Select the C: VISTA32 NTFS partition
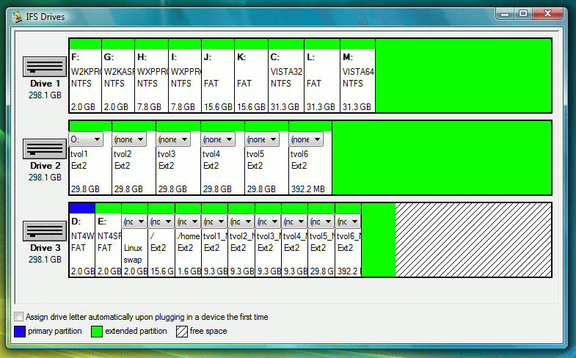The image size is (576, 358). [x=285, y=81]
